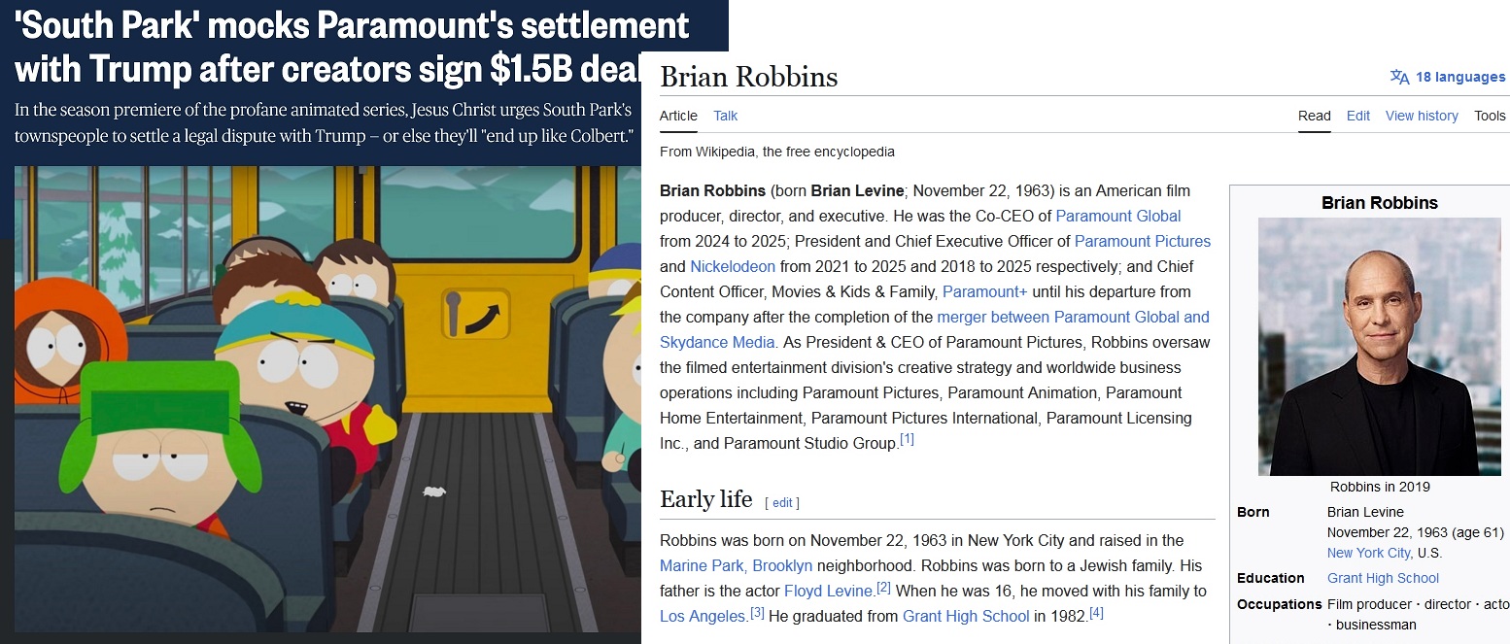Click the Skydance Media merger link

pos(1073,317)
